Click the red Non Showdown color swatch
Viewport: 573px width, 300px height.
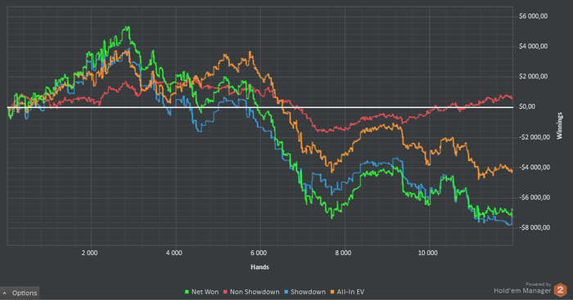point(225,292)
